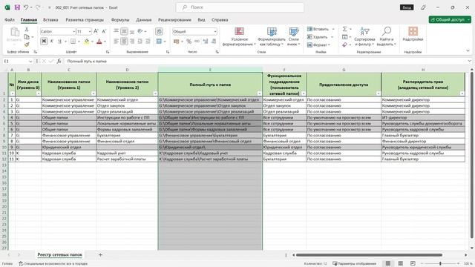Click the zoom slider handle
Viewport: 475px width, 267px height.
[440, 264]
